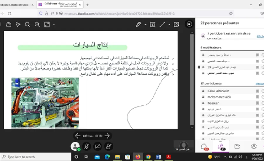Click the taskbar volume speaker icon
264x161 pixels.
pos(241,157)
